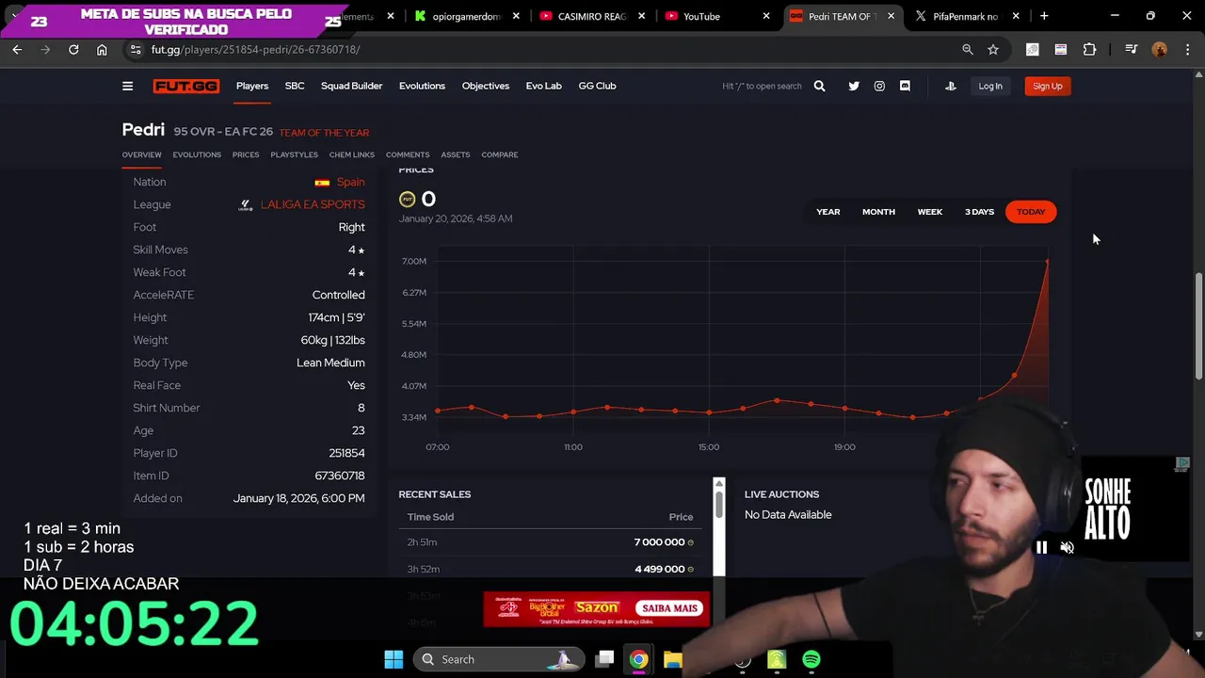Viewport: 1205px width, 678px height.
Task: Open a new browser tab
Action: [1044, 16]
